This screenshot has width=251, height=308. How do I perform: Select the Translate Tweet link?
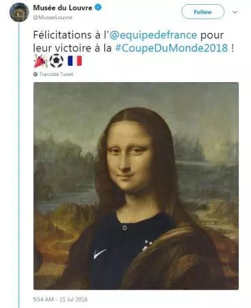[56, 74]
